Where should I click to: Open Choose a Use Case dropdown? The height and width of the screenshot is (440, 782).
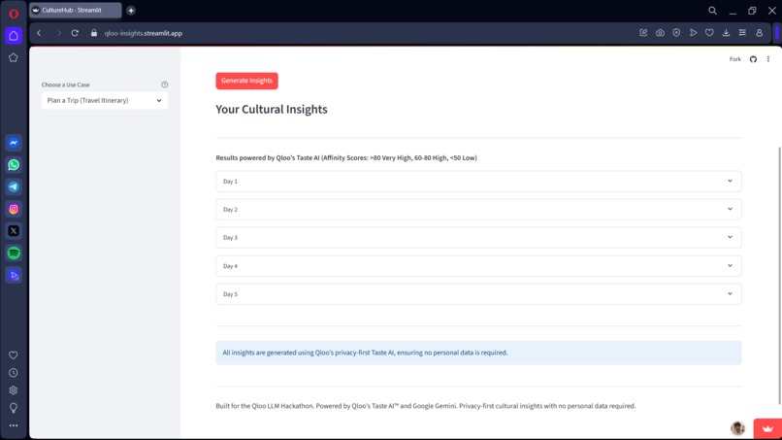coord(105,100)
